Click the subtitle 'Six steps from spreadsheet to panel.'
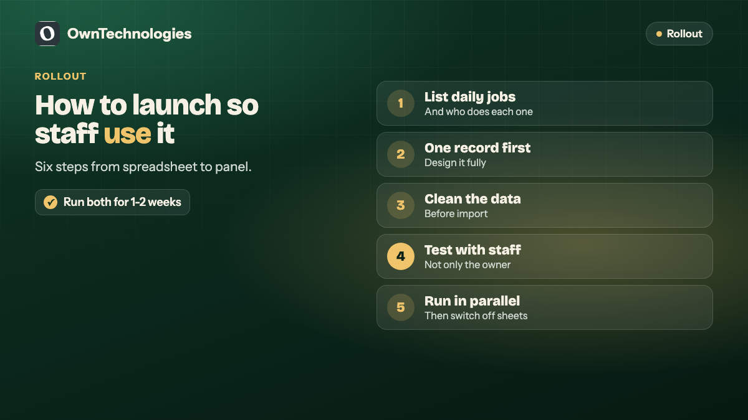748x420 pixels. coord(143,167)
